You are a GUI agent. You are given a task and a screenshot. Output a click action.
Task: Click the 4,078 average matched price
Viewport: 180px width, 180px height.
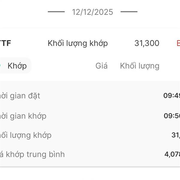(172, 154)
